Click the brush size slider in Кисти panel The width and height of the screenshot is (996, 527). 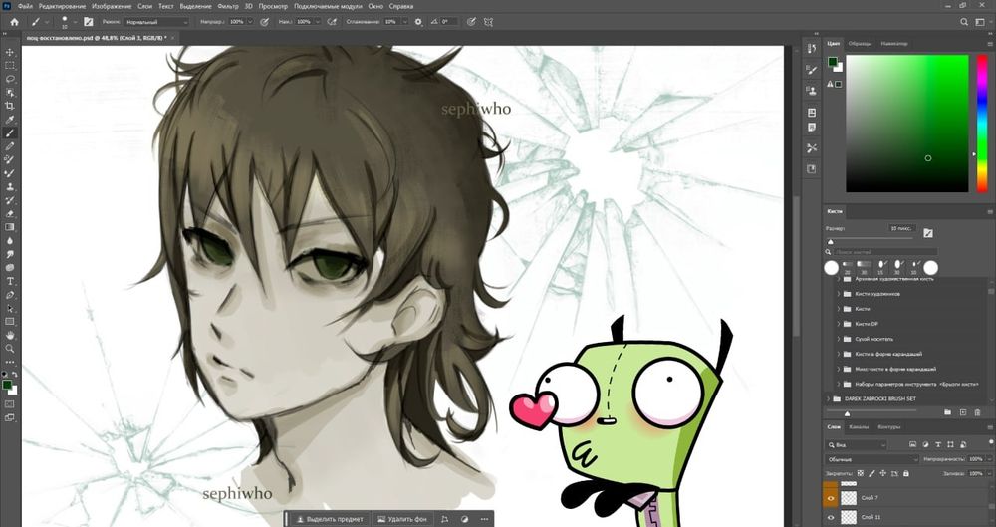(x=869, y=241)
